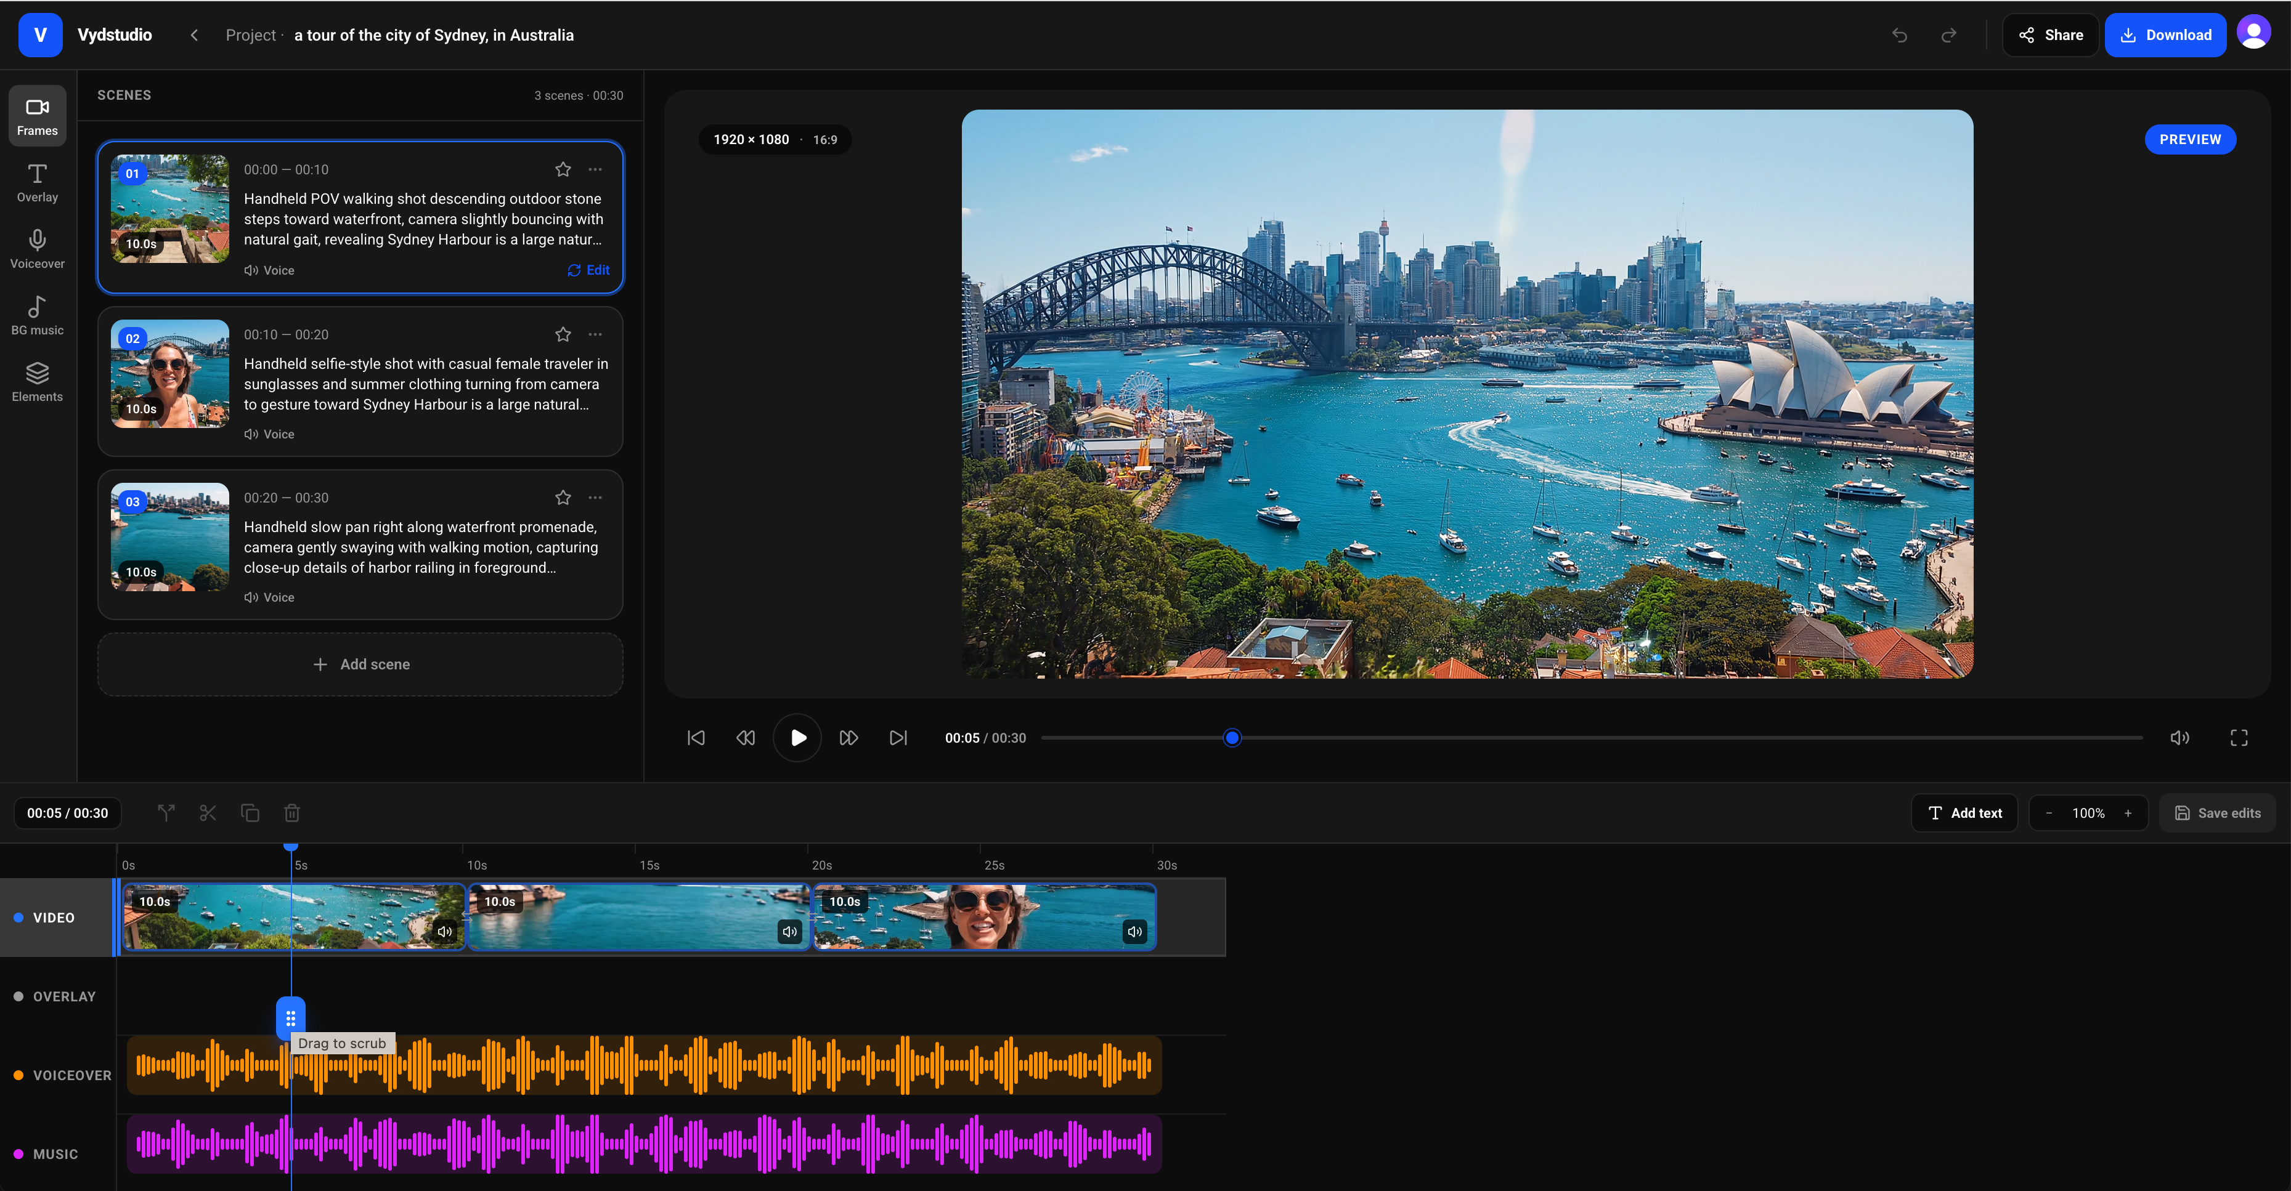Share the project
Screen dimensions: 2291x1191
[x=2051, y=36]
